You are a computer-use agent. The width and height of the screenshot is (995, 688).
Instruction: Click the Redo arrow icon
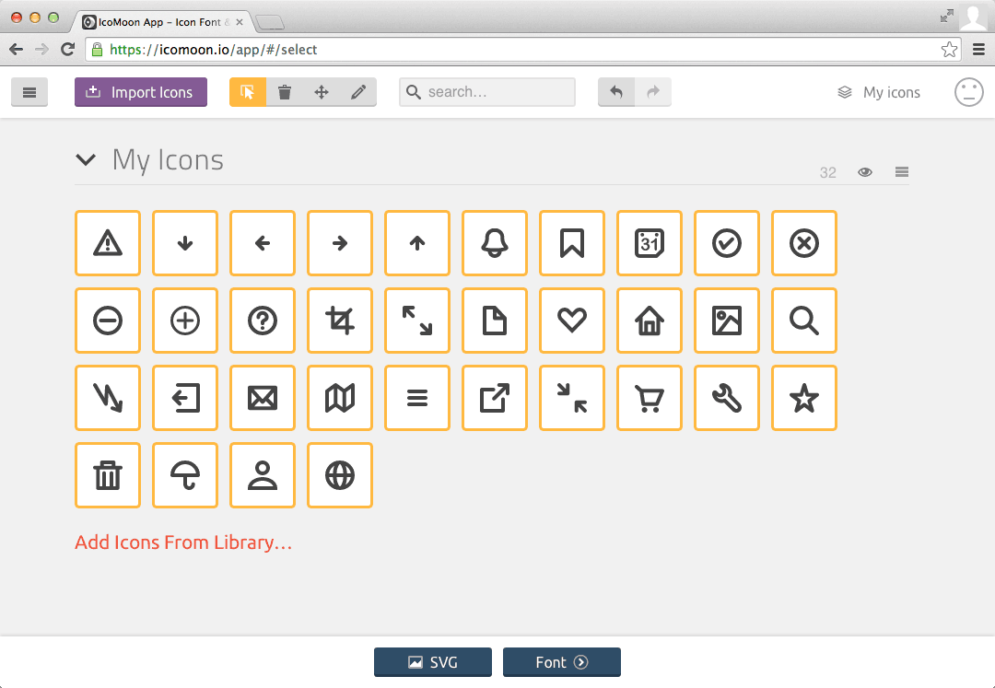click(x=653, y=92)
